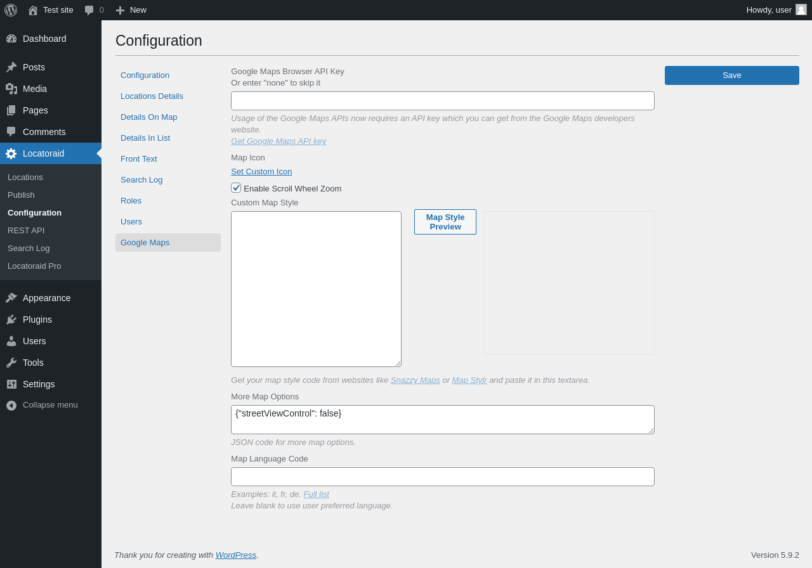Image resolution: width=812 pixels, height=568 pixels.
Task: Focus the Google Maps Browser API Key field
Action: 443,101
